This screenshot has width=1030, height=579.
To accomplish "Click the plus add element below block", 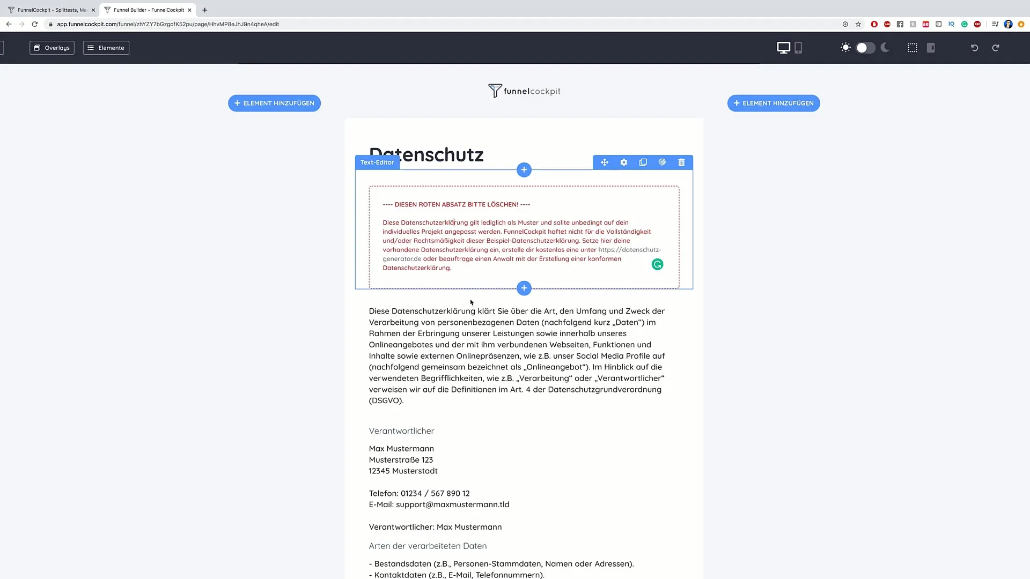I will pos(524,288).
